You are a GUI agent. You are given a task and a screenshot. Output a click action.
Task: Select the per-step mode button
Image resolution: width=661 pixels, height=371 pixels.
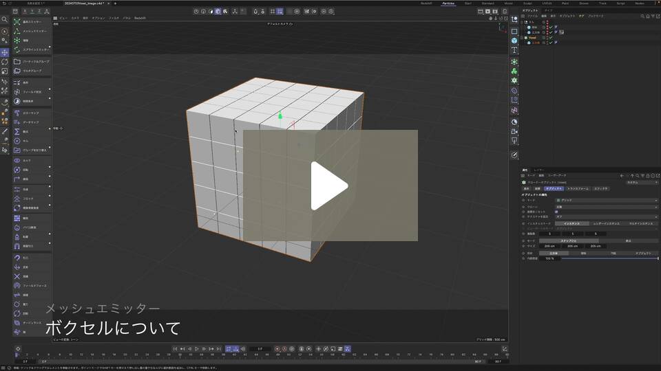click(x=569, y=241)
